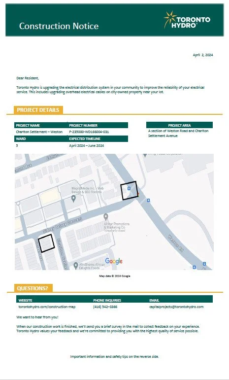The height and width of the screenshot is (380, 229).
Task: Click the 'Dear Resident,' greeting
Action: [x=28, y=78]
